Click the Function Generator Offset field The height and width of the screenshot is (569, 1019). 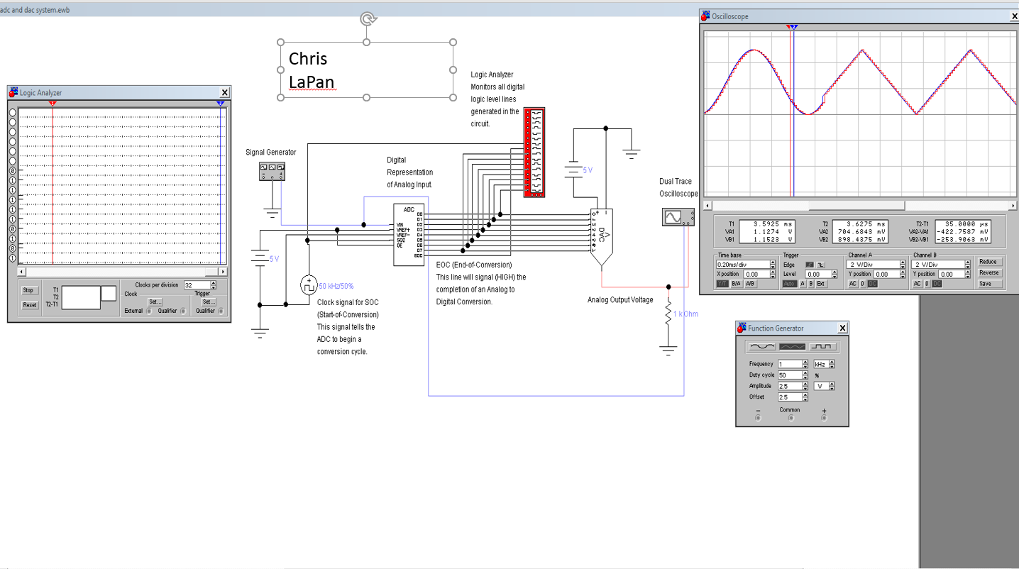coord(790,397)
